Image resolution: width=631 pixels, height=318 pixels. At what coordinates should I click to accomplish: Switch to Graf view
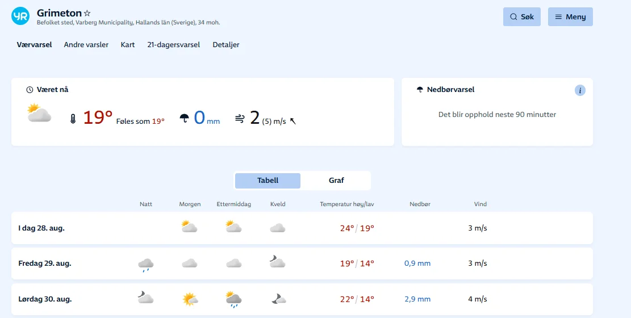pos(336,181)
